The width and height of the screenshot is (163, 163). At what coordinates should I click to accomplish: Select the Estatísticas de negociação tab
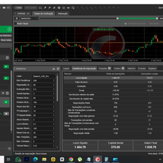pos(84,68)
